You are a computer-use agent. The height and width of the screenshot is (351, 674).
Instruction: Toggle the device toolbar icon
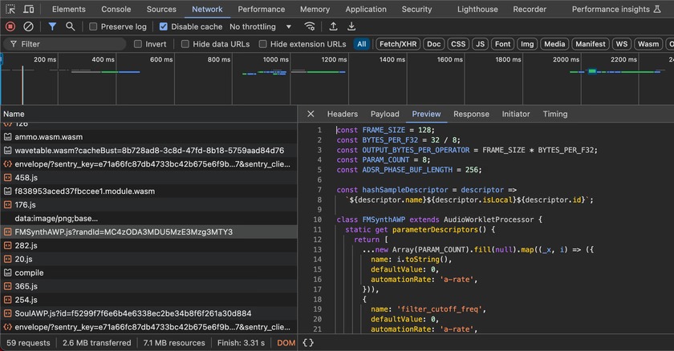29,10
